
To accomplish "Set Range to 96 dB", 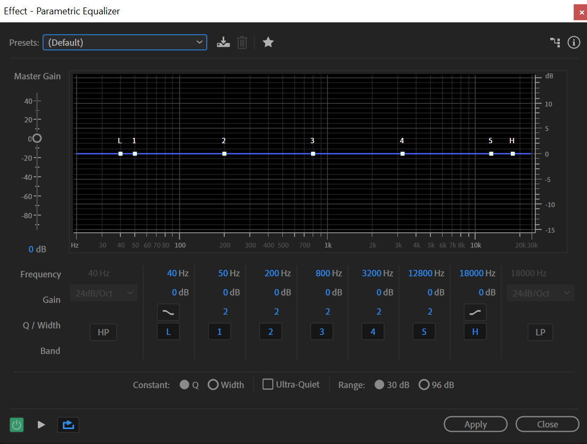I will point(424,384).
